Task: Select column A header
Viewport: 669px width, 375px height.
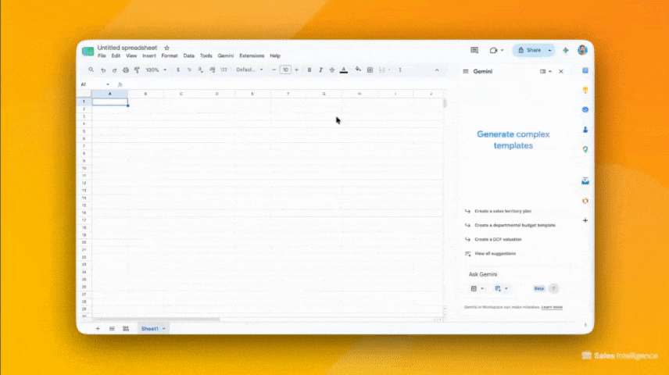Action: pos(110,94)
